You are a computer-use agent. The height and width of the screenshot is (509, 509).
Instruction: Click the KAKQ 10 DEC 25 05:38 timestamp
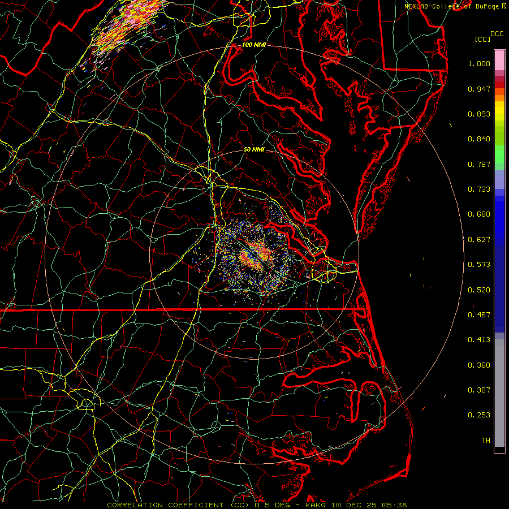point(356,505)
